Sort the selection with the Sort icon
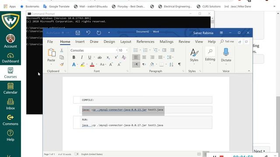The height and width of the screenshot is (157, 280). [x=171, y=65]
